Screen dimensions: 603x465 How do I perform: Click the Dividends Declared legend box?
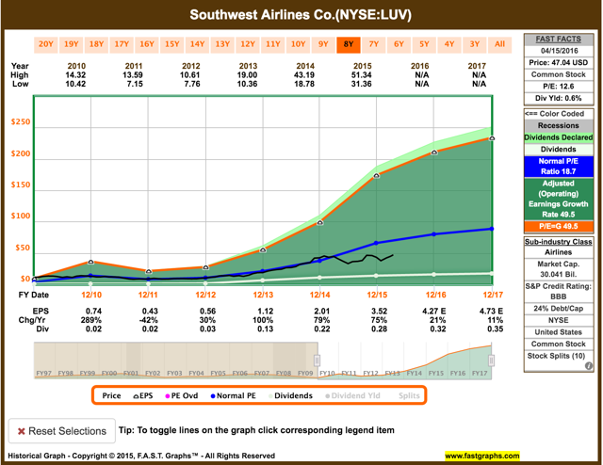tap(559, 137)
